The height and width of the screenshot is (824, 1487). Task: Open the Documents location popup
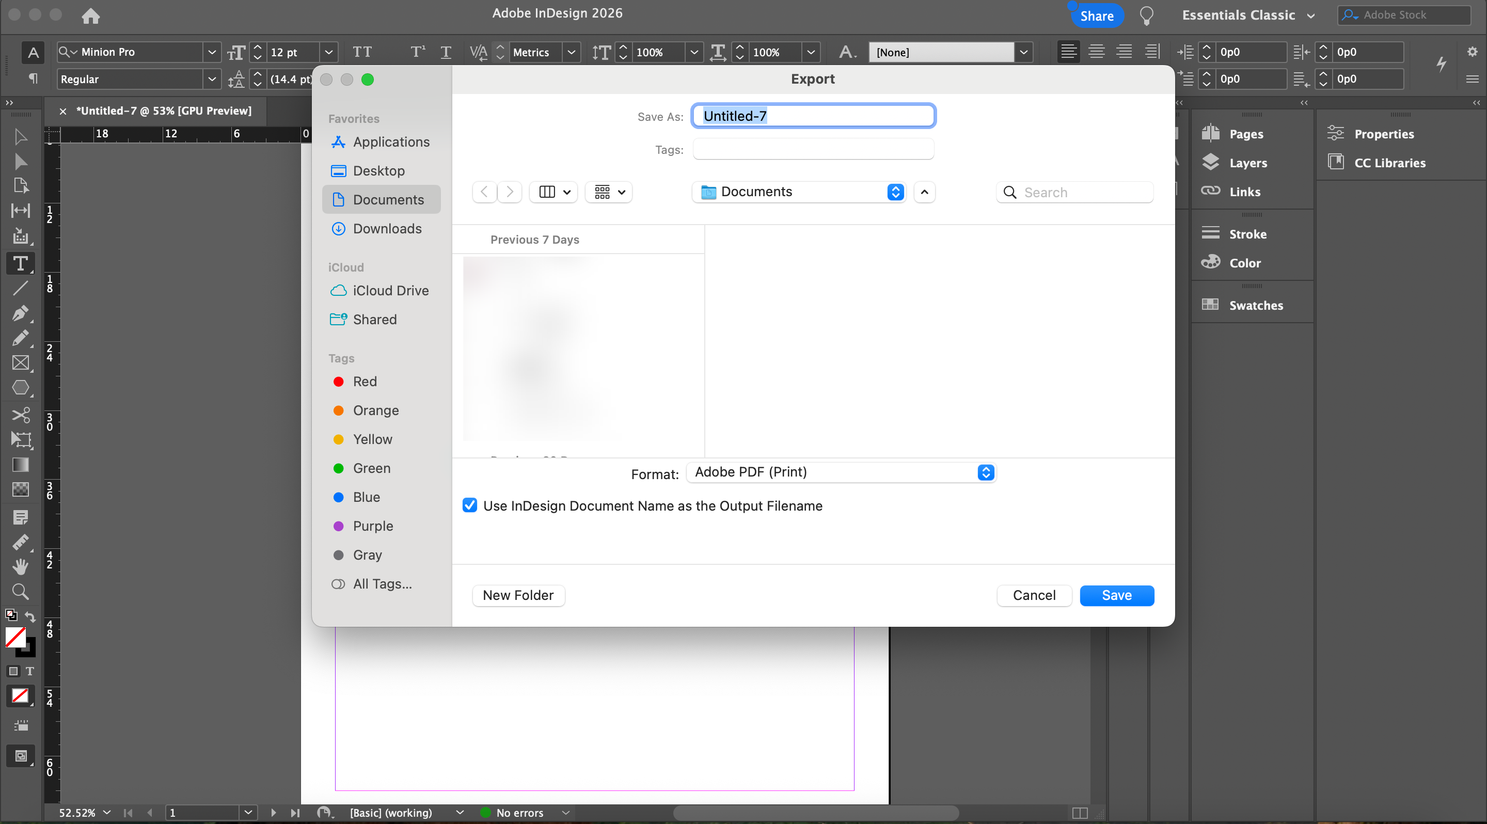(799, 192)
